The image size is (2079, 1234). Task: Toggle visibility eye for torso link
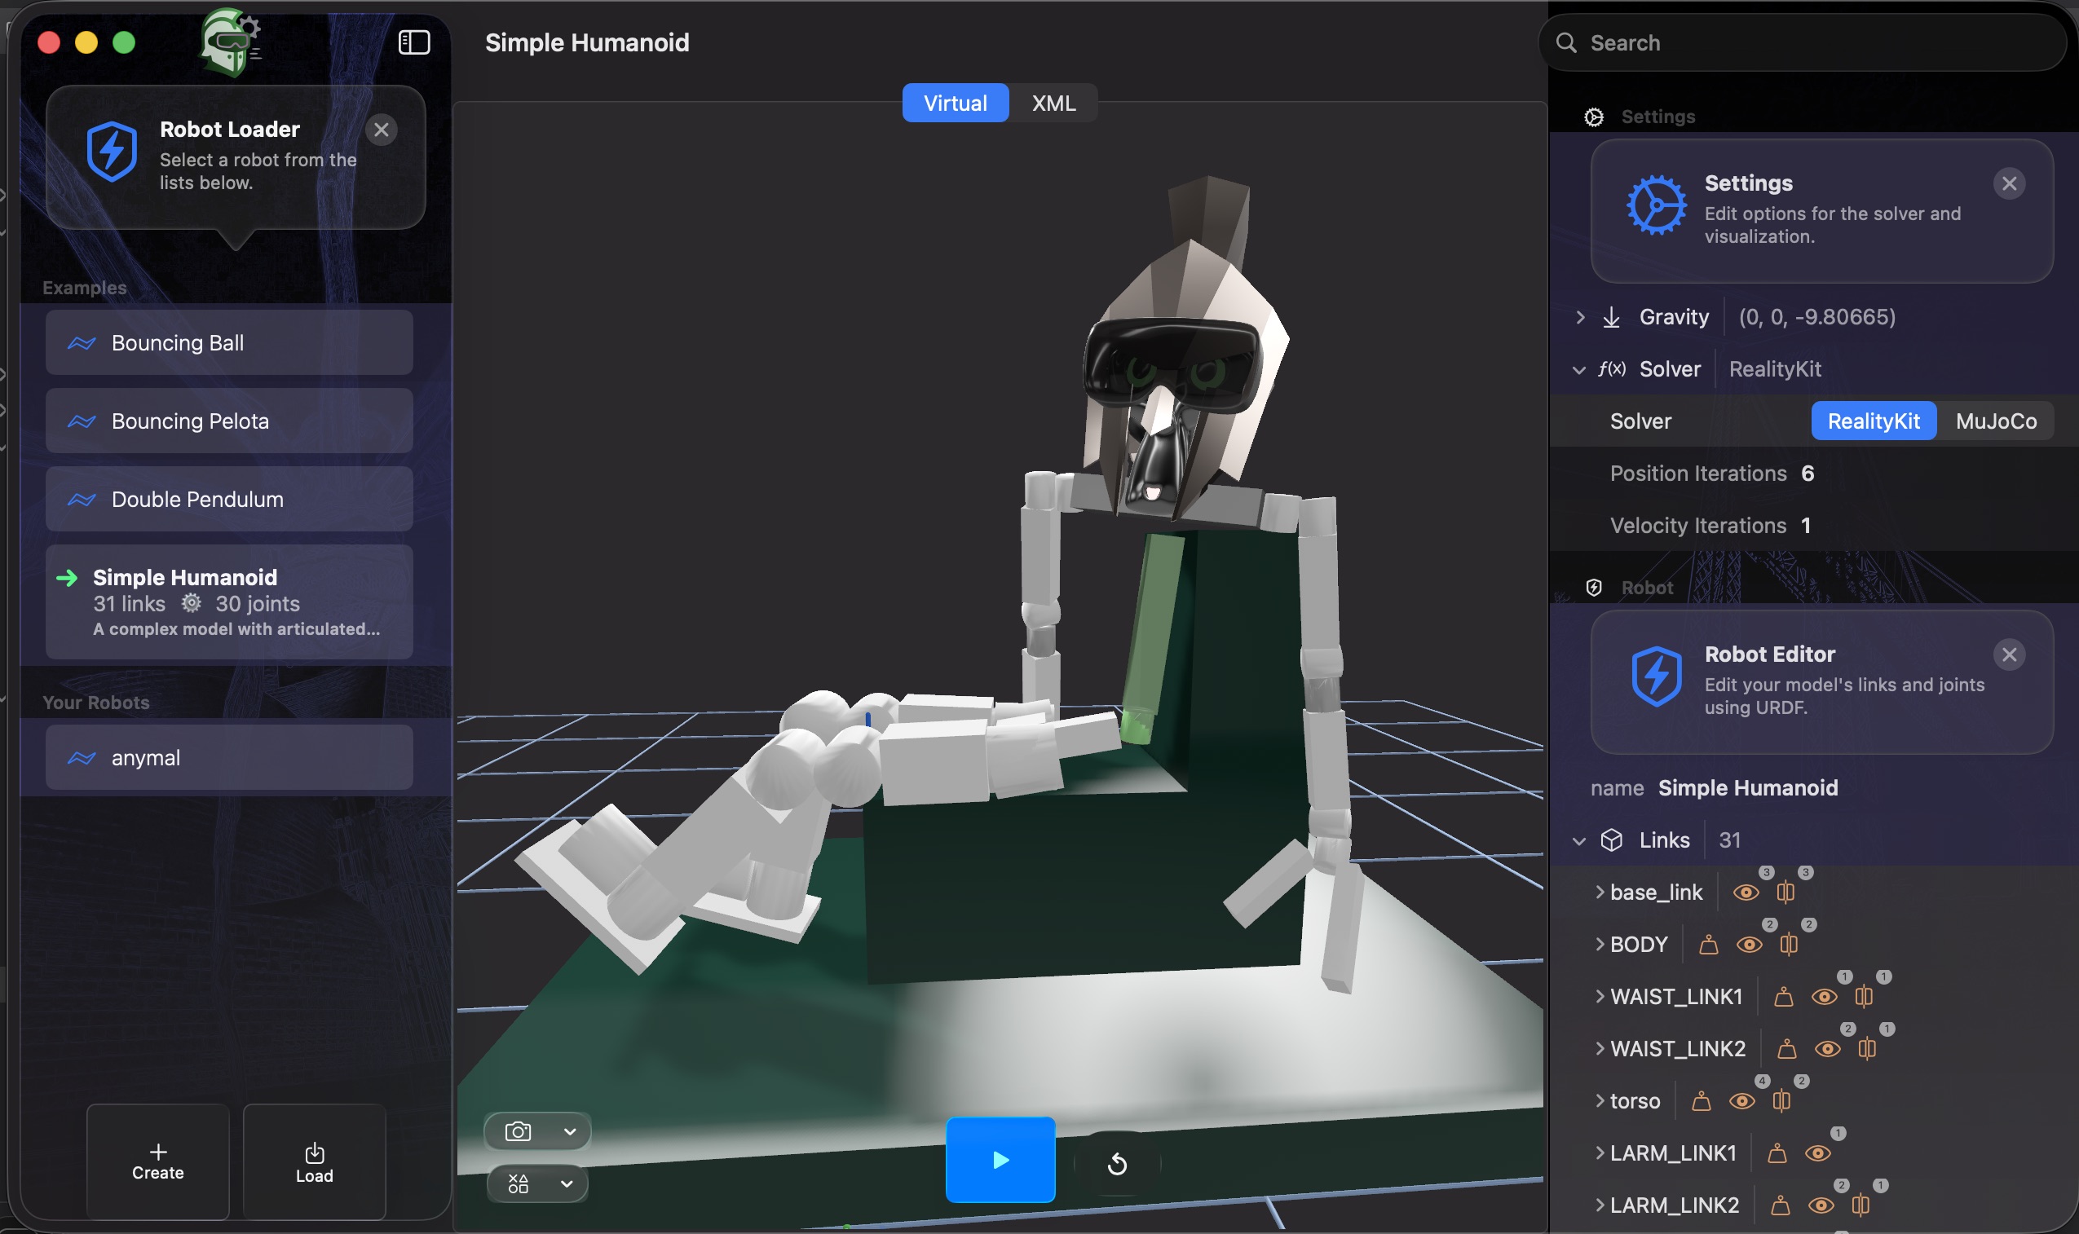coord(1741,1101)
